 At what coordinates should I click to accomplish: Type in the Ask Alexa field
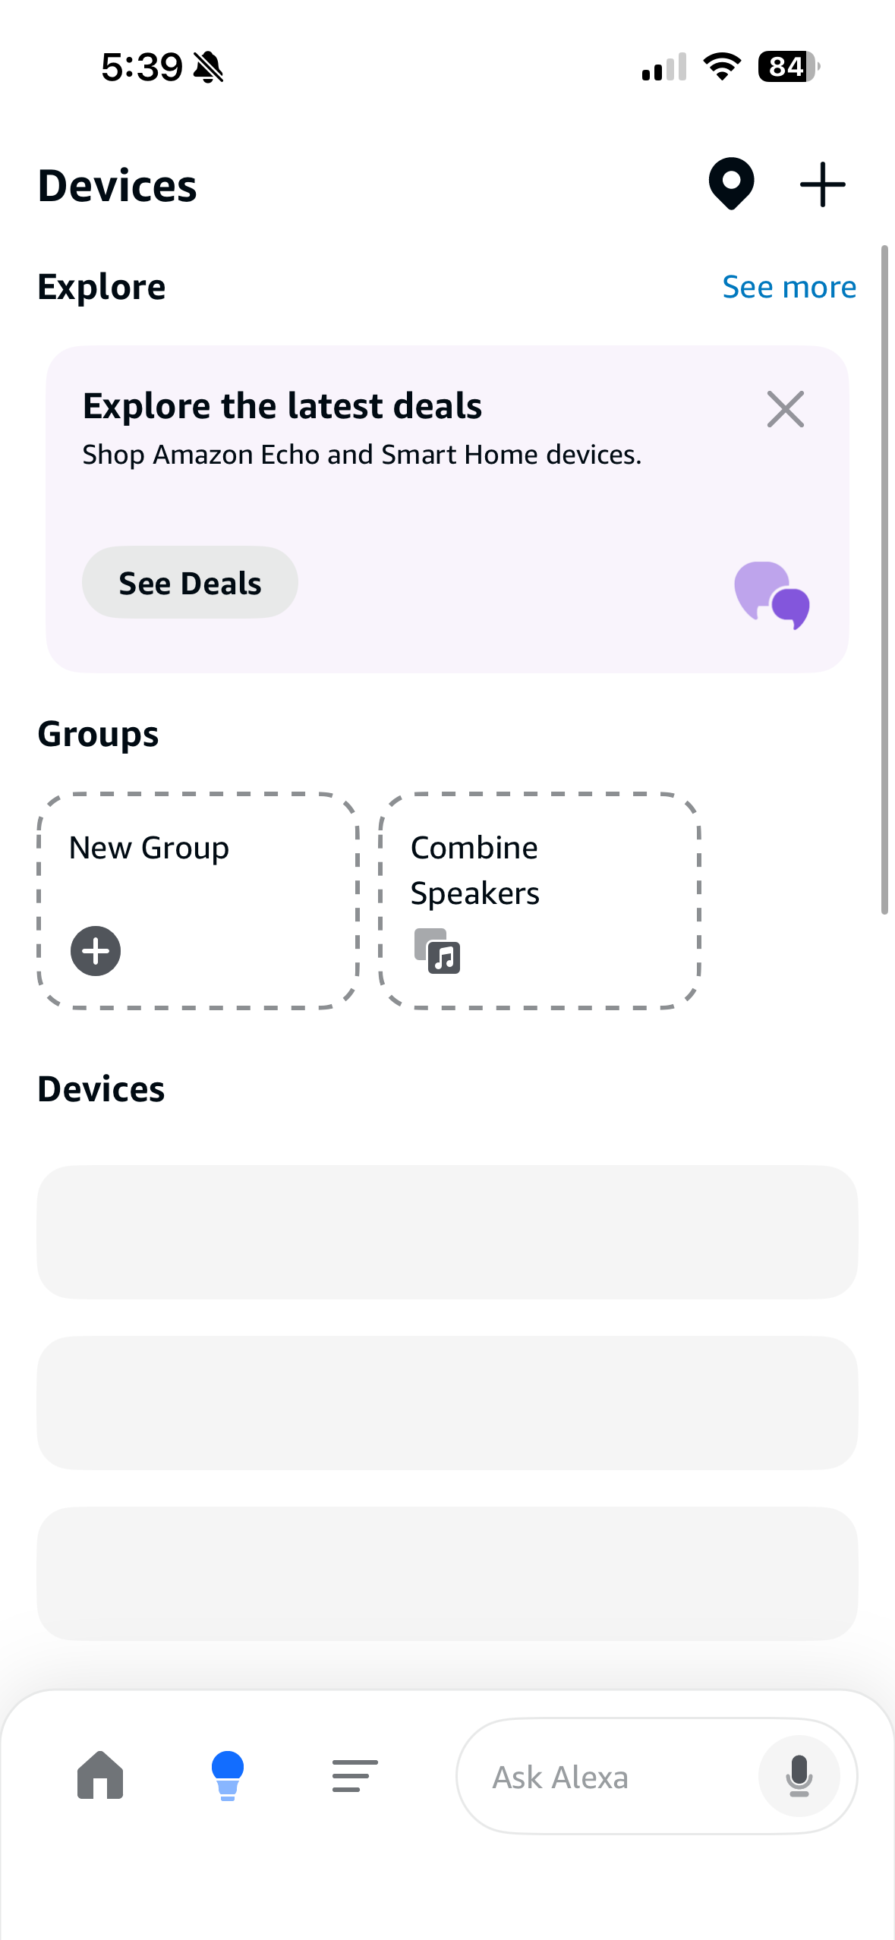[x=607, y=1777]
